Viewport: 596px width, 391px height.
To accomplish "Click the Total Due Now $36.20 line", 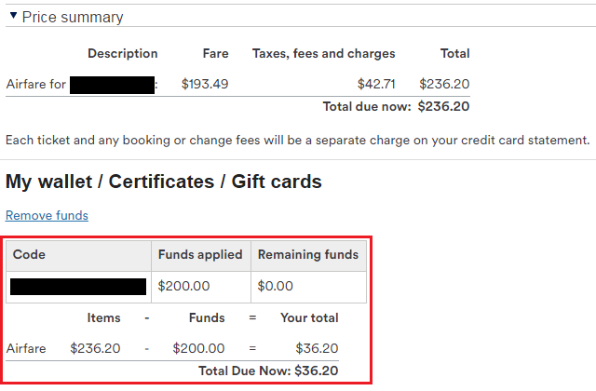I will (268, 371).
